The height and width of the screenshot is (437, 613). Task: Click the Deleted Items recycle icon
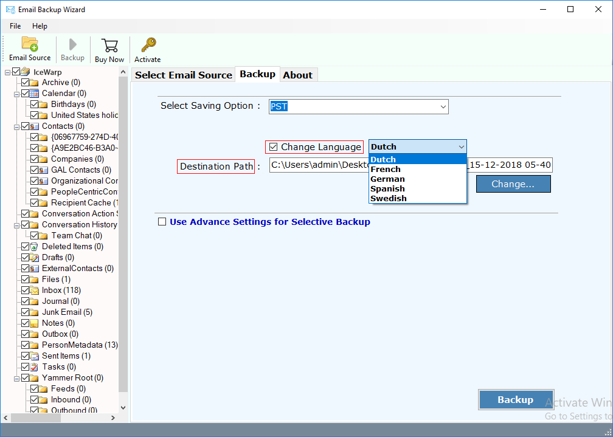[x=35, y=247]
